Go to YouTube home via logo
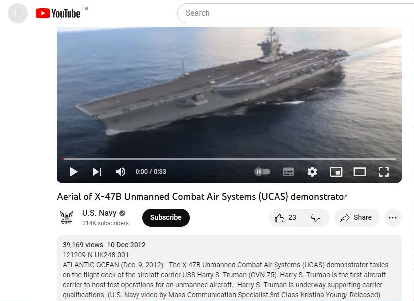 58,13
